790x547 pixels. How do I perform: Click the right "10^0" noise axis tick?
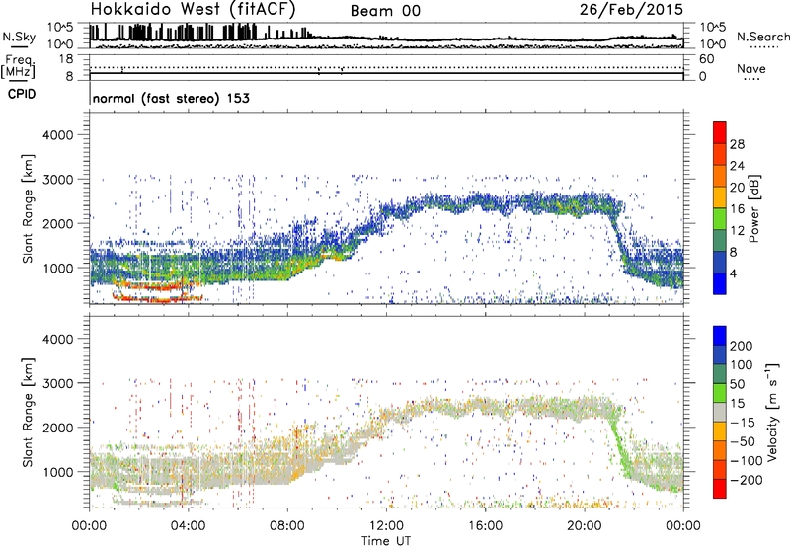click(712, 44)
